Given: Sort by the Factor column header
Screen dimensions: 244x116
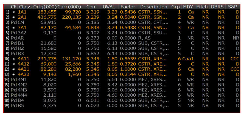Looking at the screenshot, I should pos(128,7).
